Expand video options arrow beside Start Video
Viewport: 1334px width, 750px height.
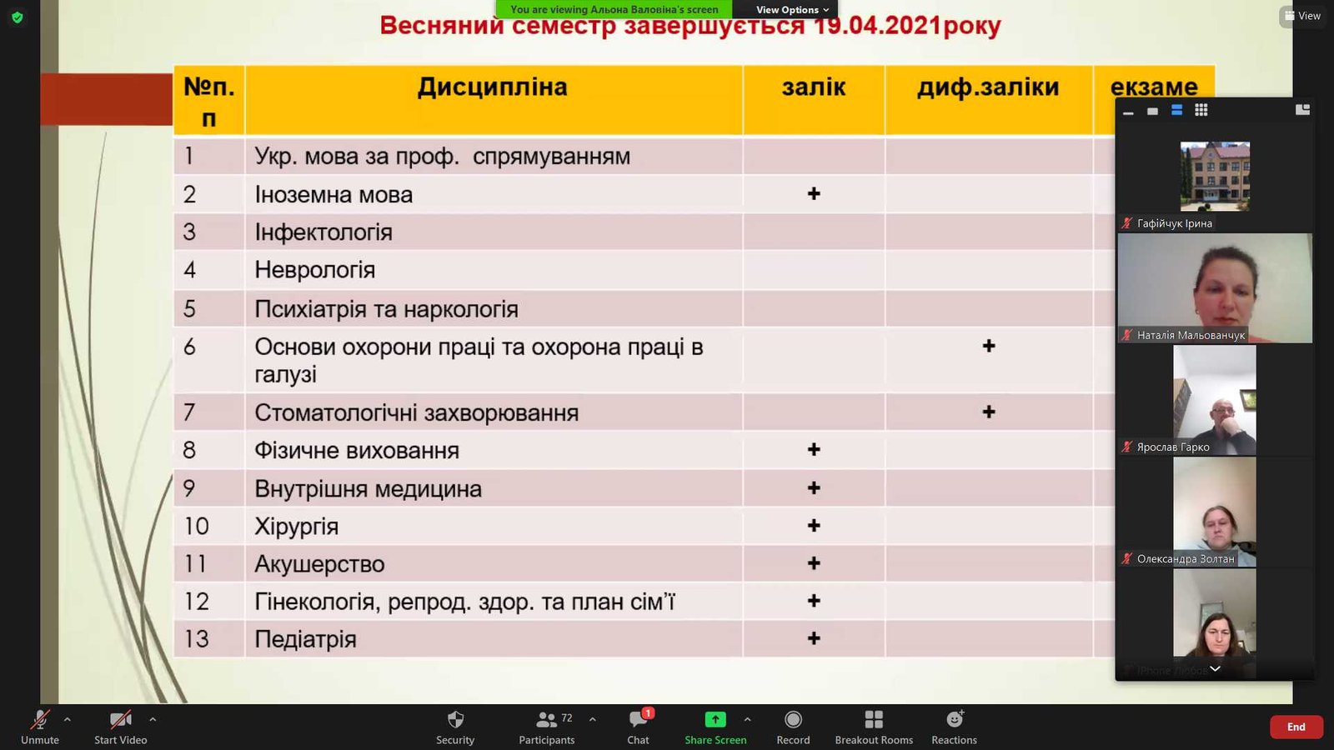pyautogui.click(x=153, y=719)
